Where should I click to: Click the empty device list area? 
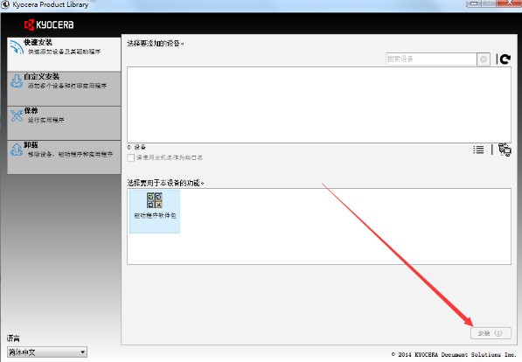pyautogui.click(x=319, y=105)
